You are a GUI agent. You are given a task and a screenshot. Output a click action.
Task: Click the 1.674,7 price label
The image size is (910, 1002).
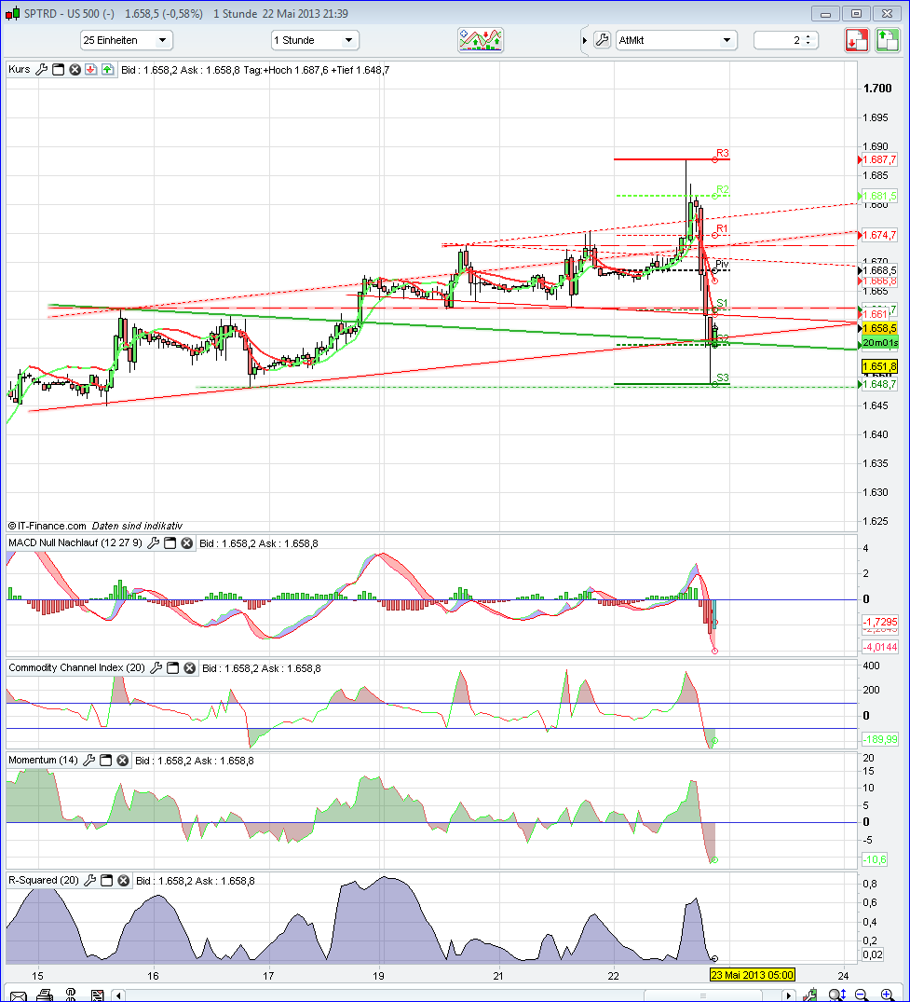[x=878, y=235]
